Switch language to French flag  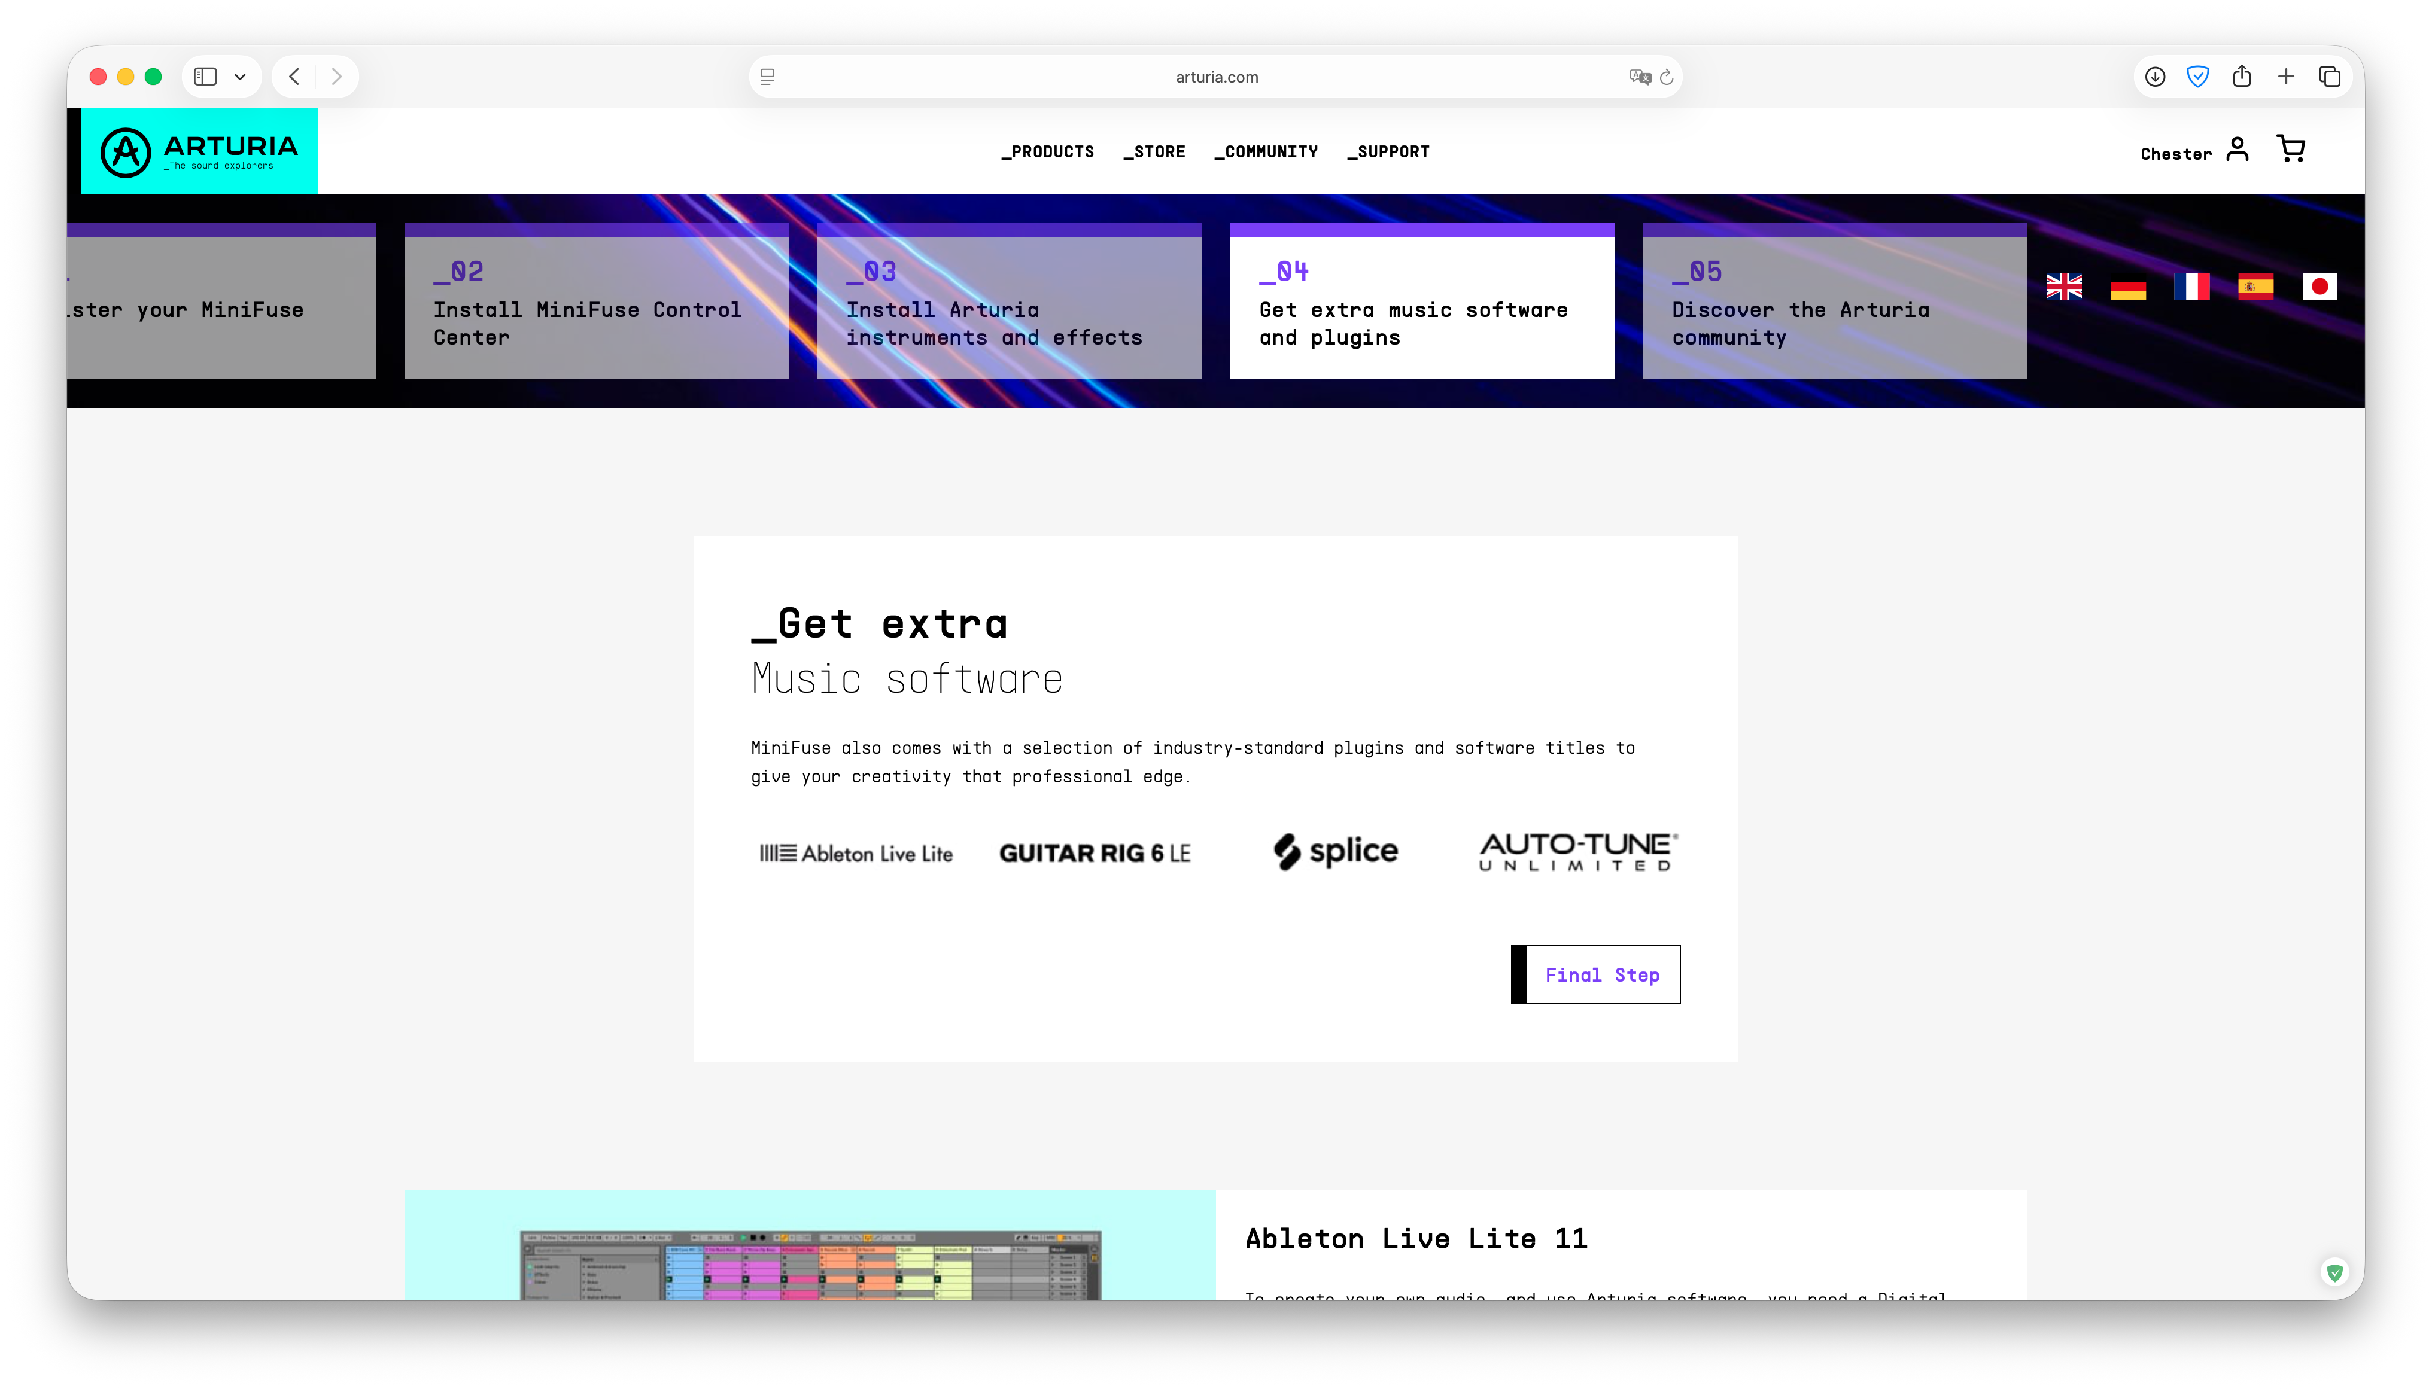(x=2191, y=286)
